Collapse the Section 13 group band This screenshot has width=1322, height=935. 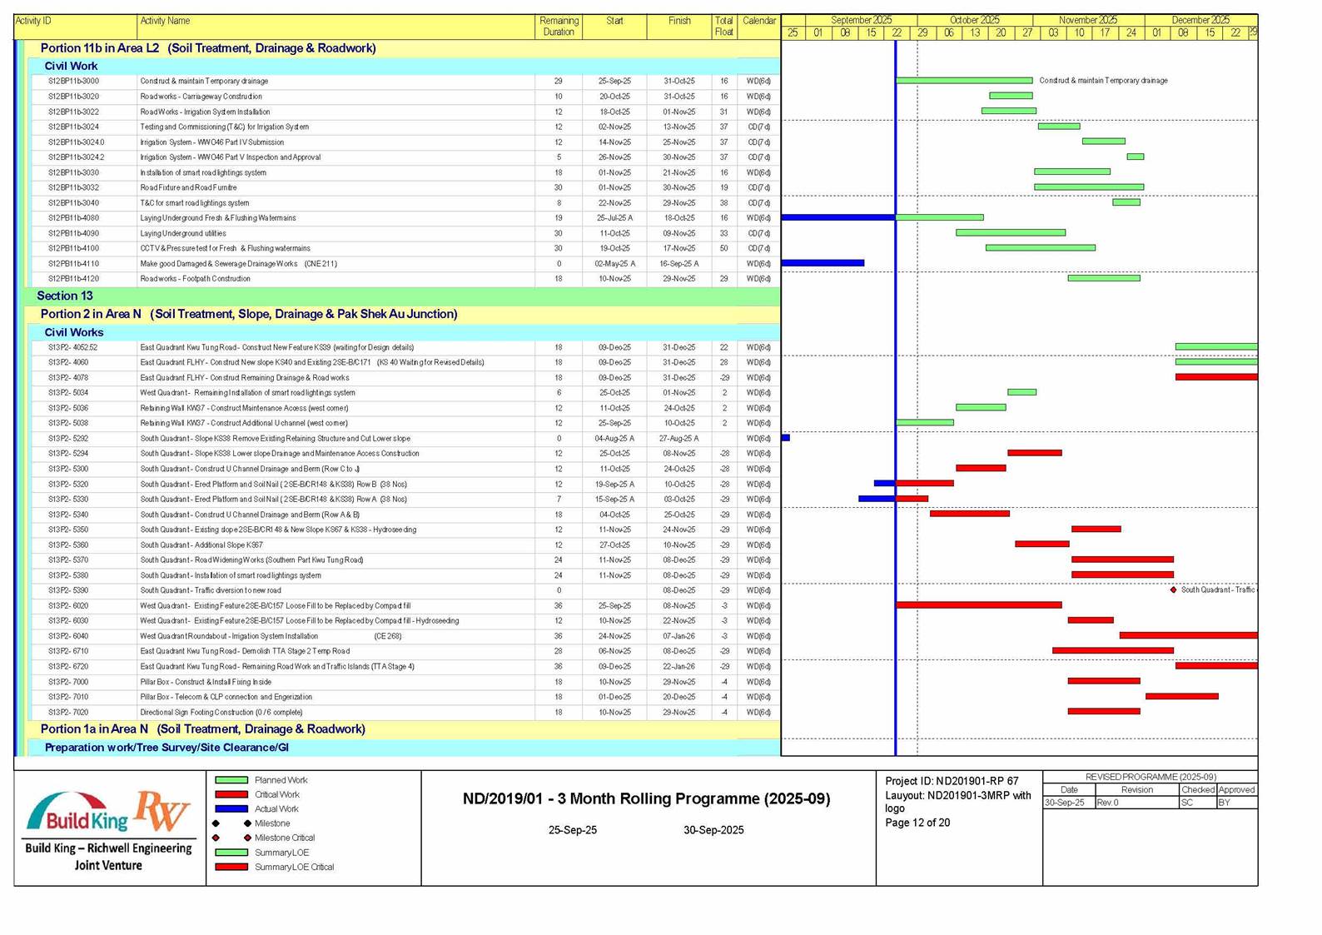pyautogui.click(x=65, y=296)
